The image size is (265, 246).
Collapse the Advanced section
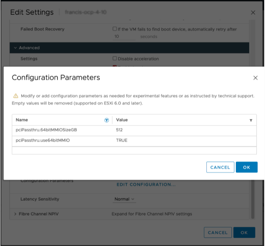[16, 48]
